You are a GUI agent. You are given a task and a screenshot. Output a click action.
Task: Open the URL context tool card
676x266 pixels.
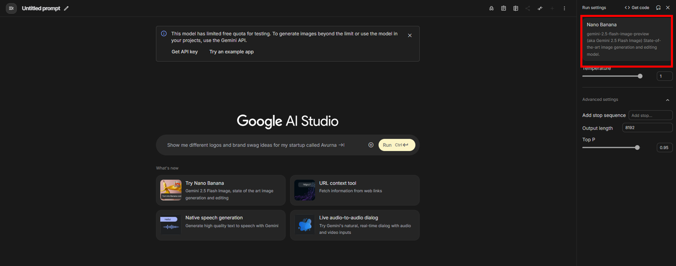point(355,190)
